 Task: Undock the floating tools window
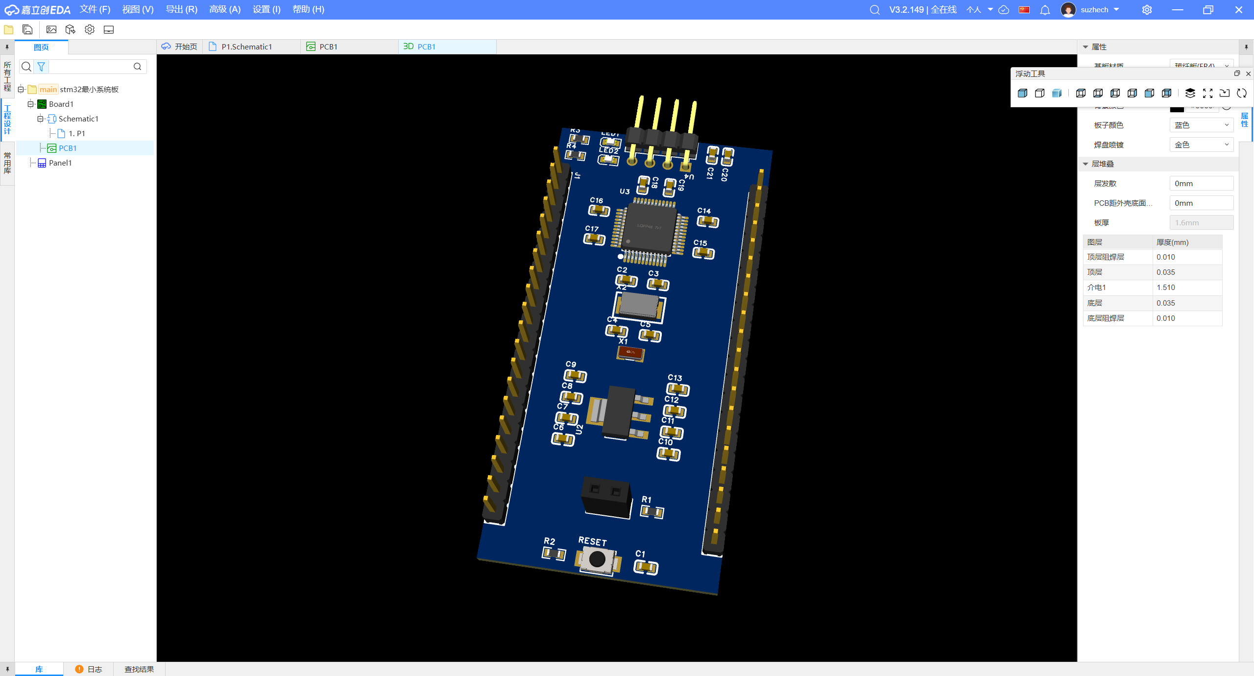[1237, 73]
